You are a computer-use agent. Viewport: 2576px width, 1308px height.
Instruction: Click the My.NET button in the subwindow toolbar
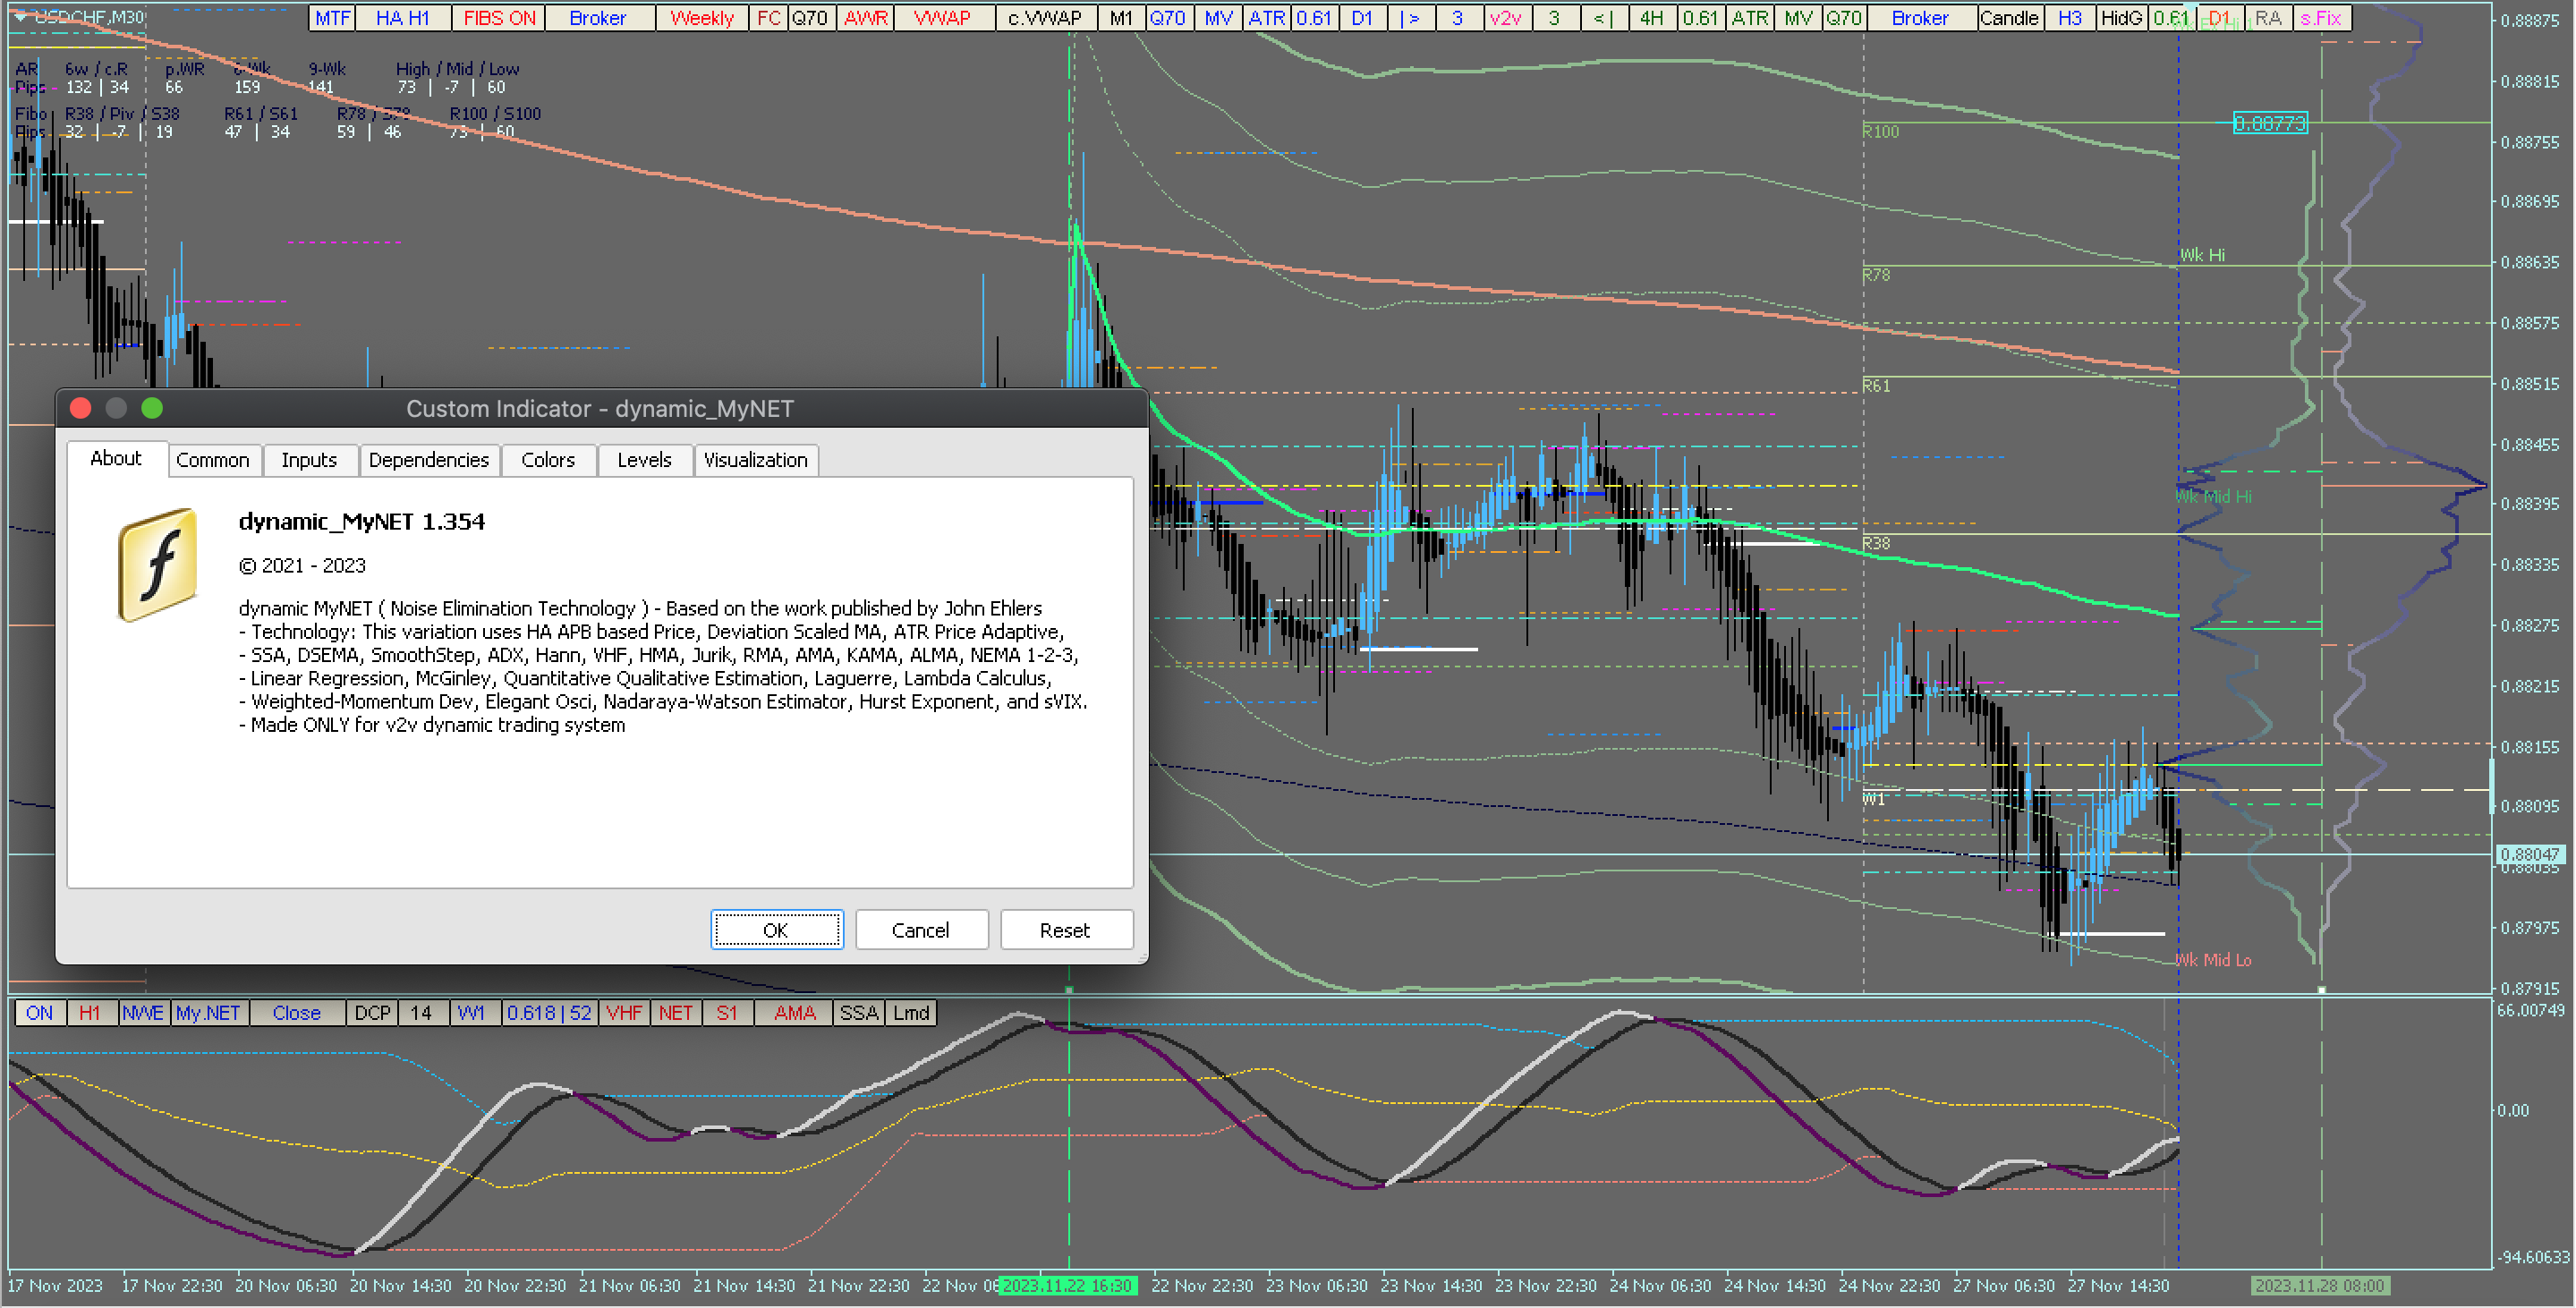coord(208,1013)
